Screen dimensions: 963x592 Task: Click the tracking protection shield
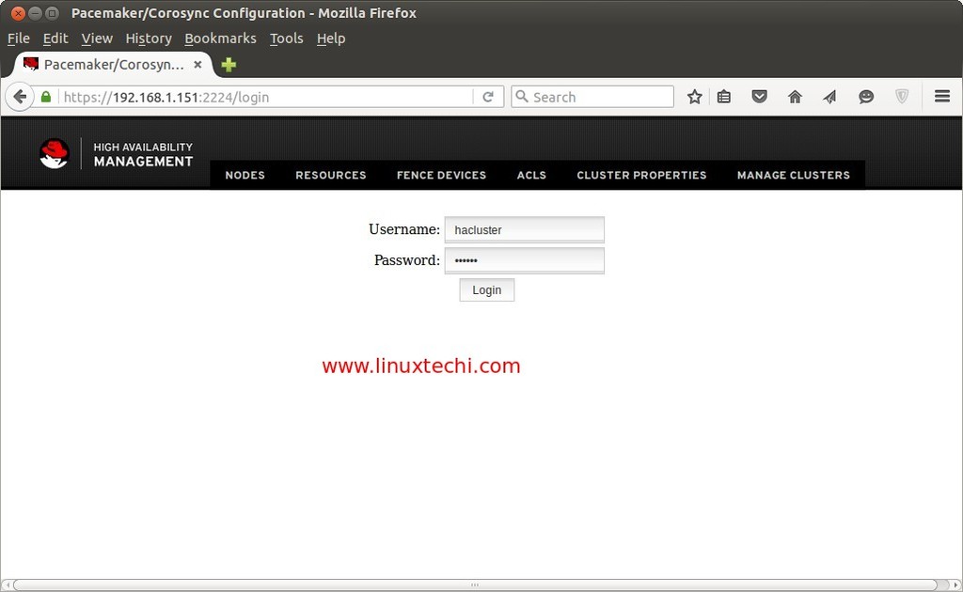[901, 96]
